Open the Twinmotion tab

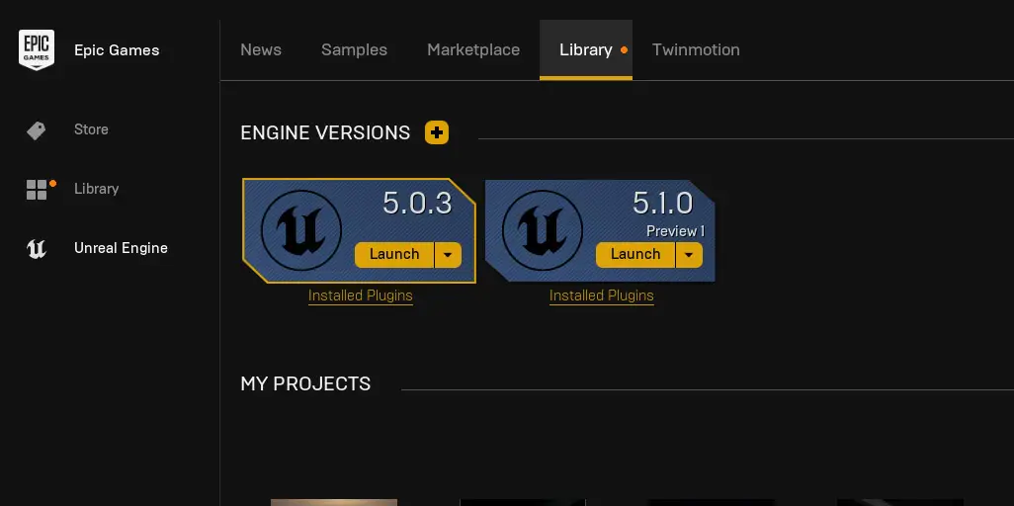point(696,50)
